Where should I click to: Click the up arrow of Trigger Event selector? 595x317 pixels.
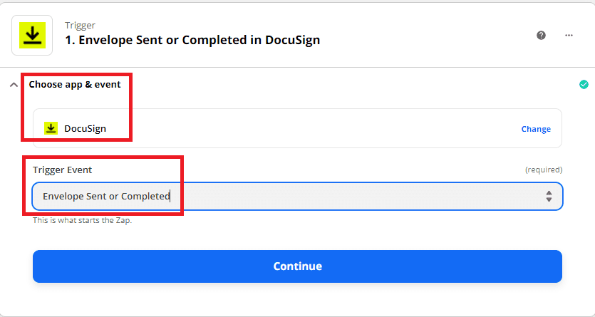pyautogui.click(x=549, y=193)
